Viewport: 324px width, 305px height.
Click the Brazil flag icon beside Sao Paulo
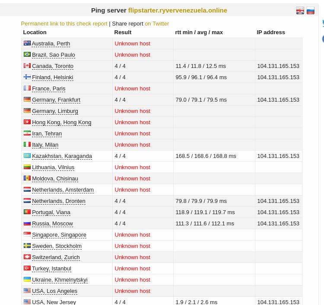(27, 54)
